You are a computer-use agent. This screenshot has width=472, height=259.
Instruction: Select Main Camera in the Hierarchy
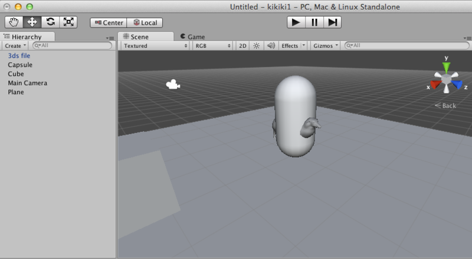tap(28, 83)
